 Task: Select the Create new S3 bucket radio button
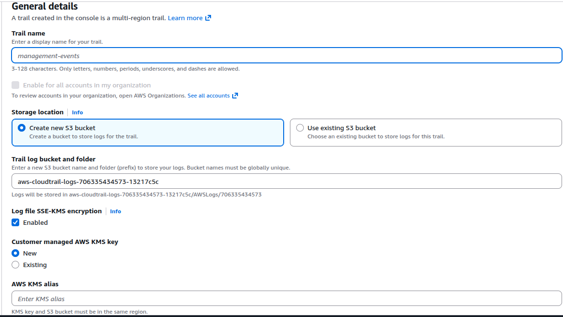(21, 128)
